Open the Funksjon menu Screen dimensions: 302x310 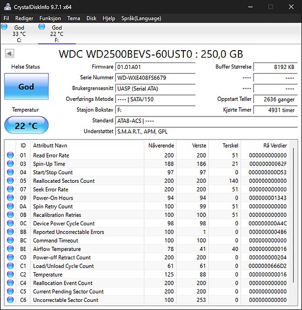(x=50, y=18)
